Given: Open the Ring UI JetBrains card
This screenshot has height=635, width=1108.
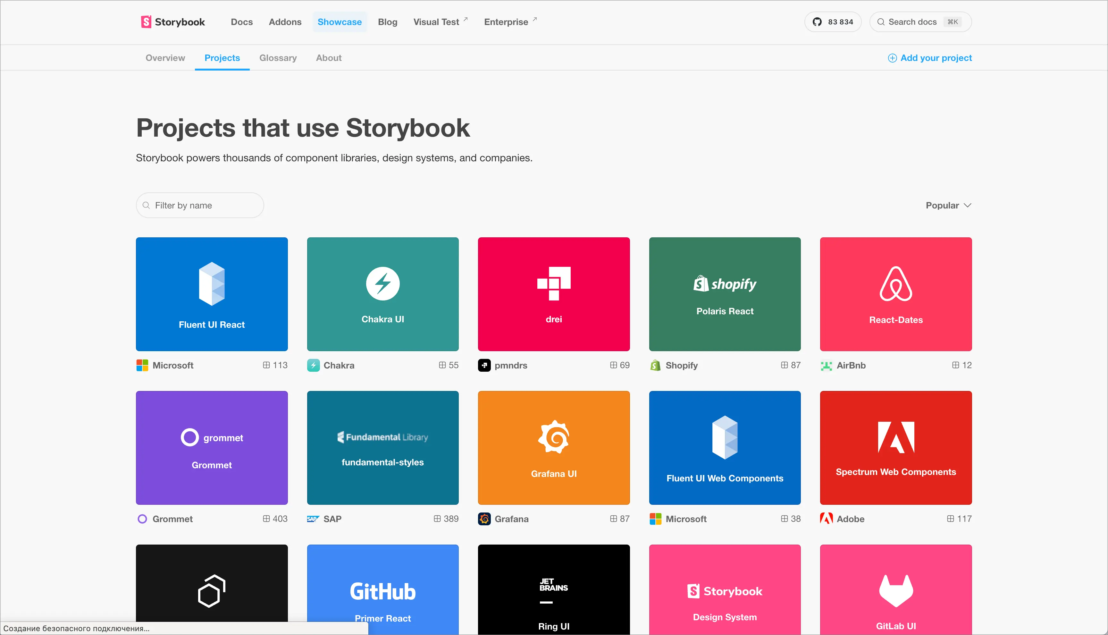Looking at the screenshot, I should point(554,590).
